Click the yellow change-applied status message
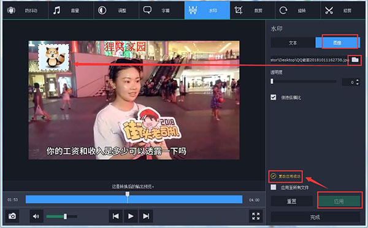 (286, 176)
